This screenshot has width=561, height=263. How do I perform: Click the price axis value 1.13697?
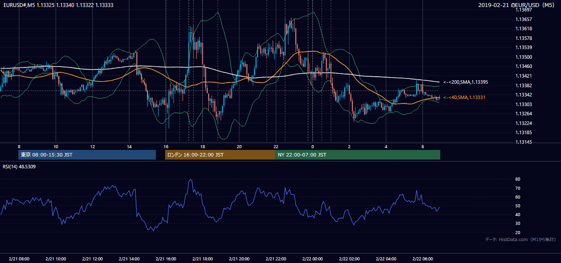pyautogui.click(x=523, y=10)
